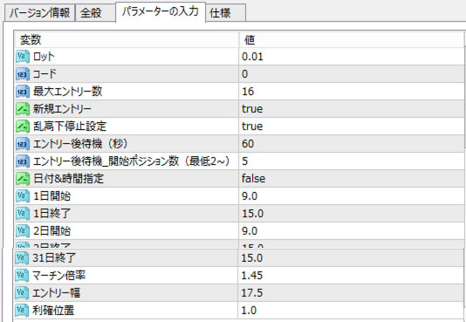This screenshot has height=322, width=466.
Task: Select the エントリー幅 value 17.5
Action: pyautogui.click(x=351, y=293)
